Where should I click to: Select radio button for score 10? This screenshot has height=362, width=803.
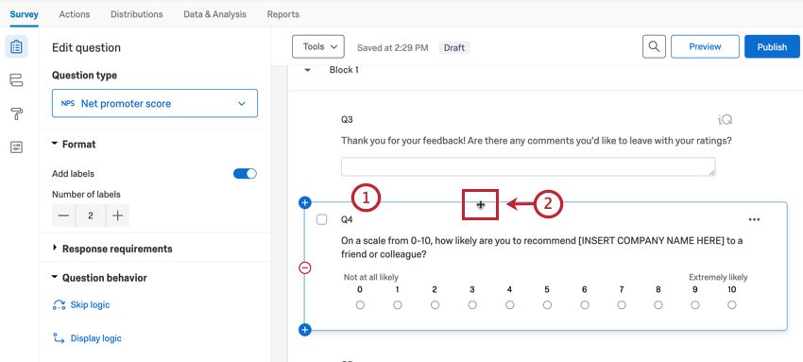point(732,305)
